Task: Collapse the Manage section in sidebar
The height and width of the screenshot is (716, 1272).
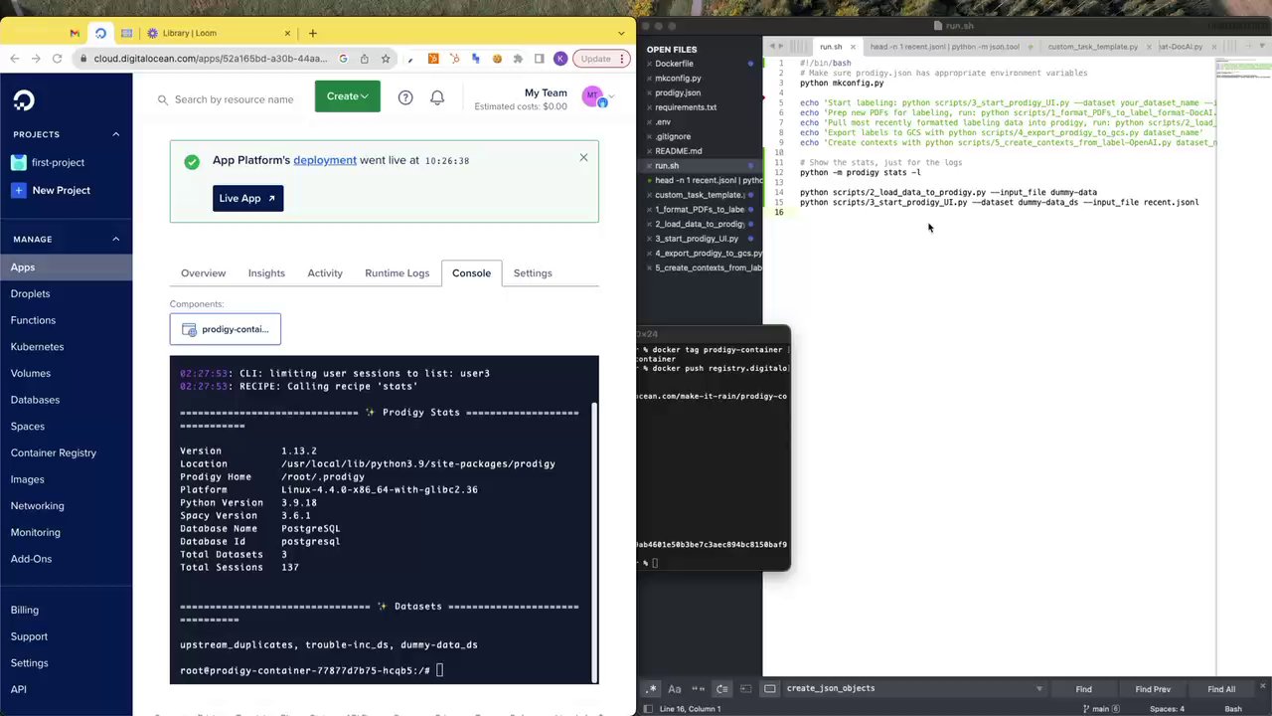Action: click(x=115, y=239)
